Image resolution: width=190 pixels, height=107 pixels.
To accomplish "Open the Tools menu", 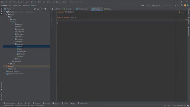I will pos(49,2).
